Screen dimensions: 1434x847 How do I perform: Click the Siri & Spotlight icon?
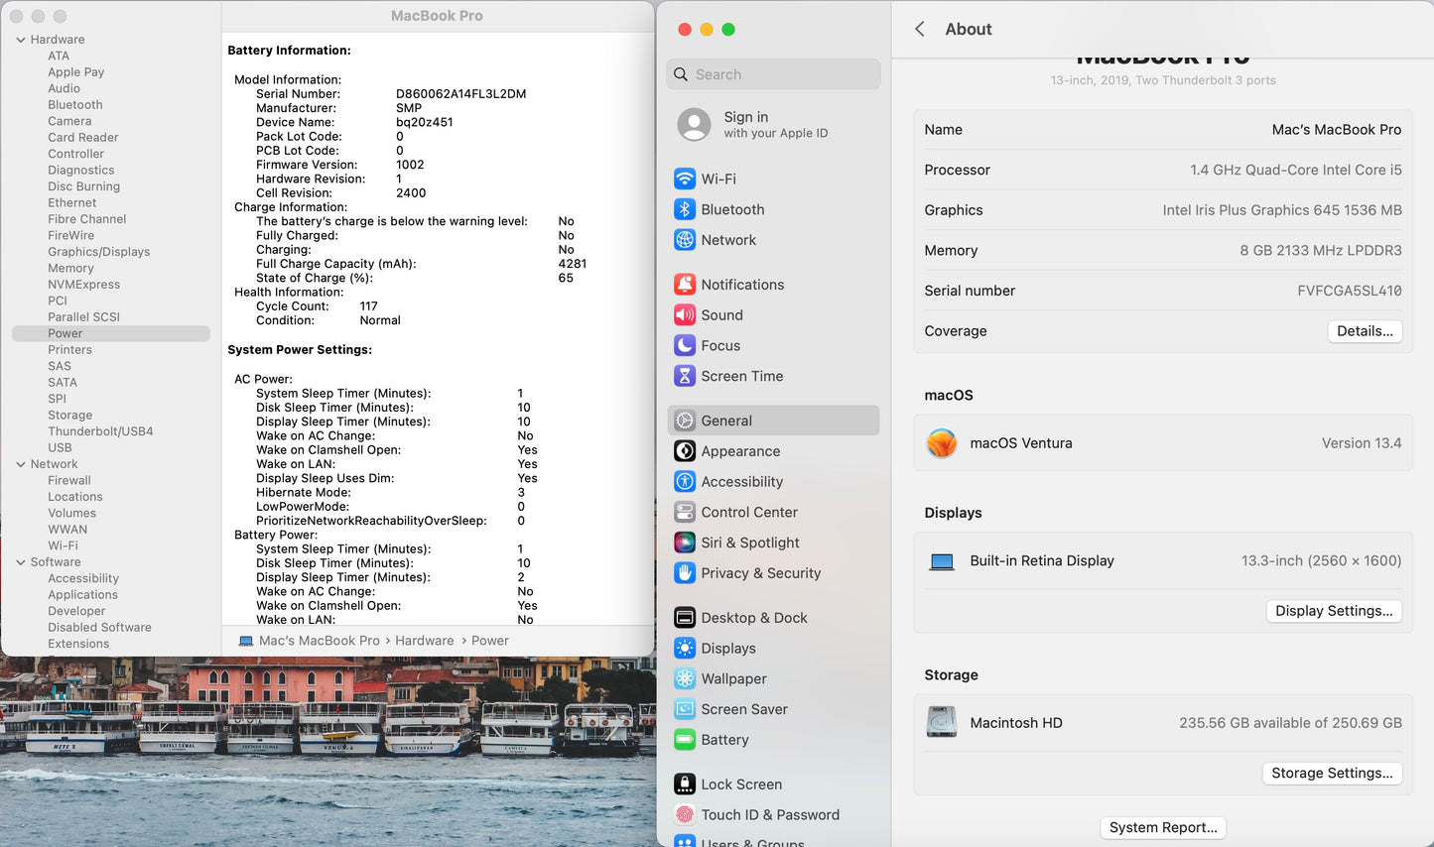[685, 543]
